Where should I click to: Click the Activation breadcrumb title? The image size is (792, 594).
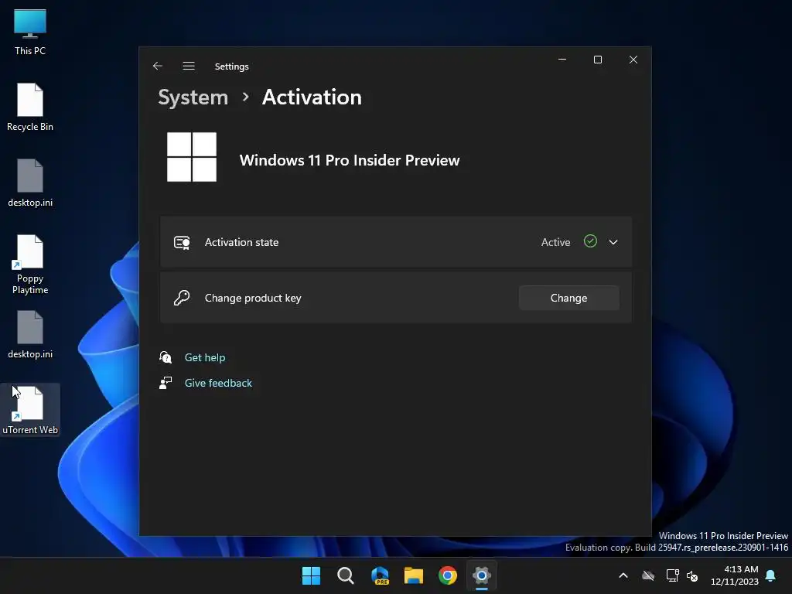click(x=312, y=97)
